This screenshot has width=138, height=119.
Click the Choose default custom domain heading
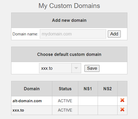69,54
